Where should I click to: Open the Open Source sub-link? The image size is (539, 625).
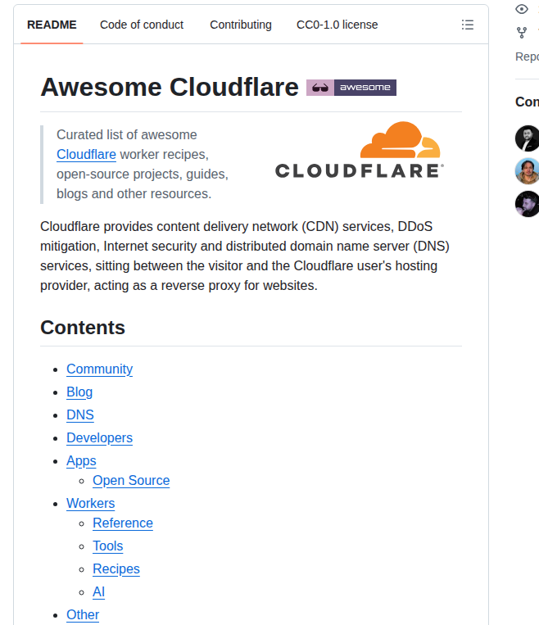(x=131, y=481)
